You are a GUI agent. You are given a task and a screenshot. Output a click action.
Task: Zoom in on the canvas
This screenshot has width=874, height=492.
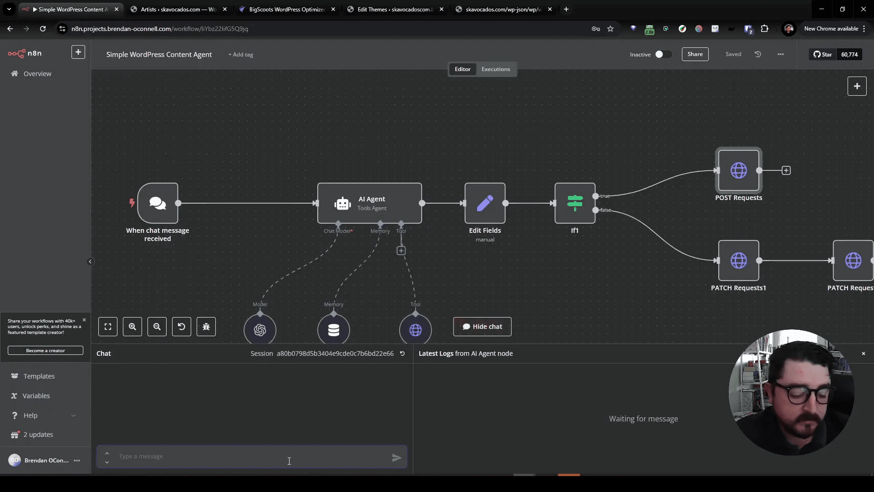point(132,327)
